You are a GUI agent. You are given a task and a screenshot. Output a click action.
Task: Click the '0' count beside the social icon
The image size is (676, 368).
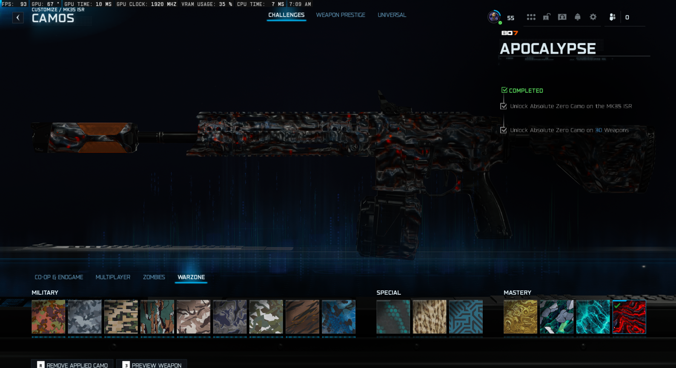coord(627,17)
